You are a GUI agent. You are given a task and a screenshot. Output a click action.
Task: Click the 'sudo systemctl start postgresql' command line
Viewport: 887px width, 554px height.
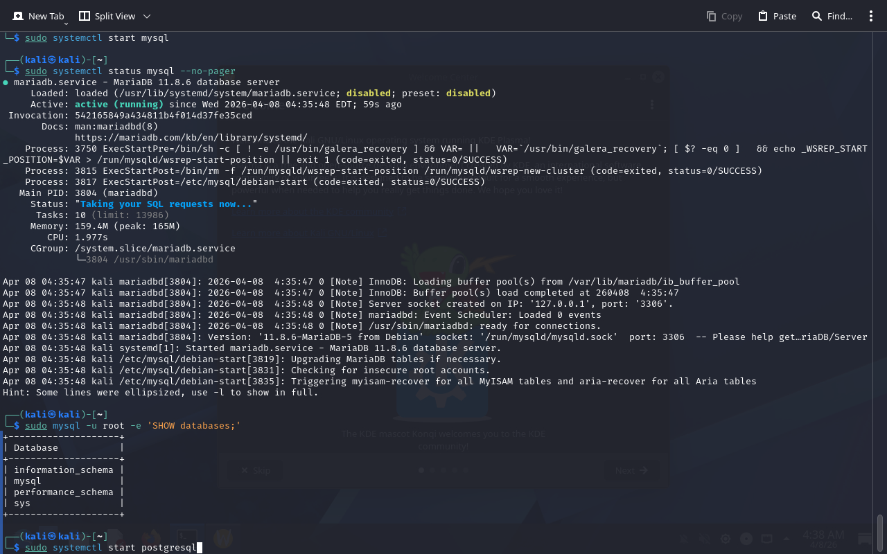coord(111,548)
